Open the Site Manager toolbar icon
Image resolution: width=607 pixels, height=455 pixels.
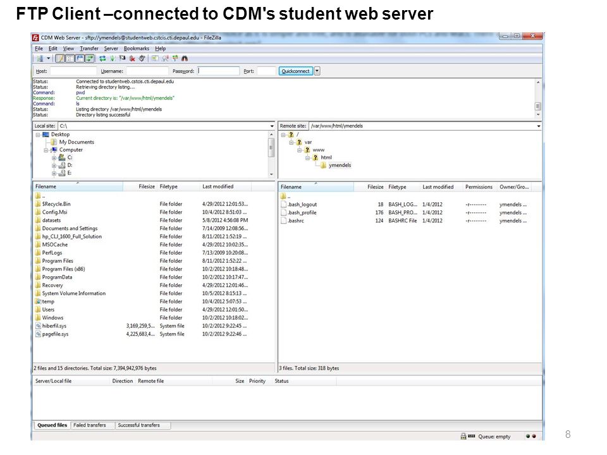pyautogui.click(x=39, y=58)
